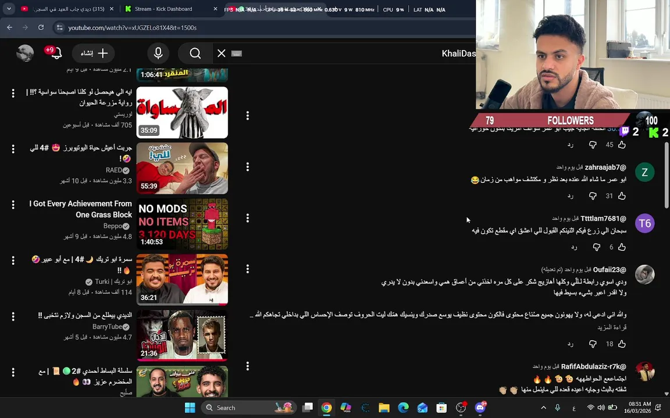Image resolution: width=670 pixels, height=418 pixels.
Task: Show hidden icons with the tray chevron
Action: coord(544,408)
